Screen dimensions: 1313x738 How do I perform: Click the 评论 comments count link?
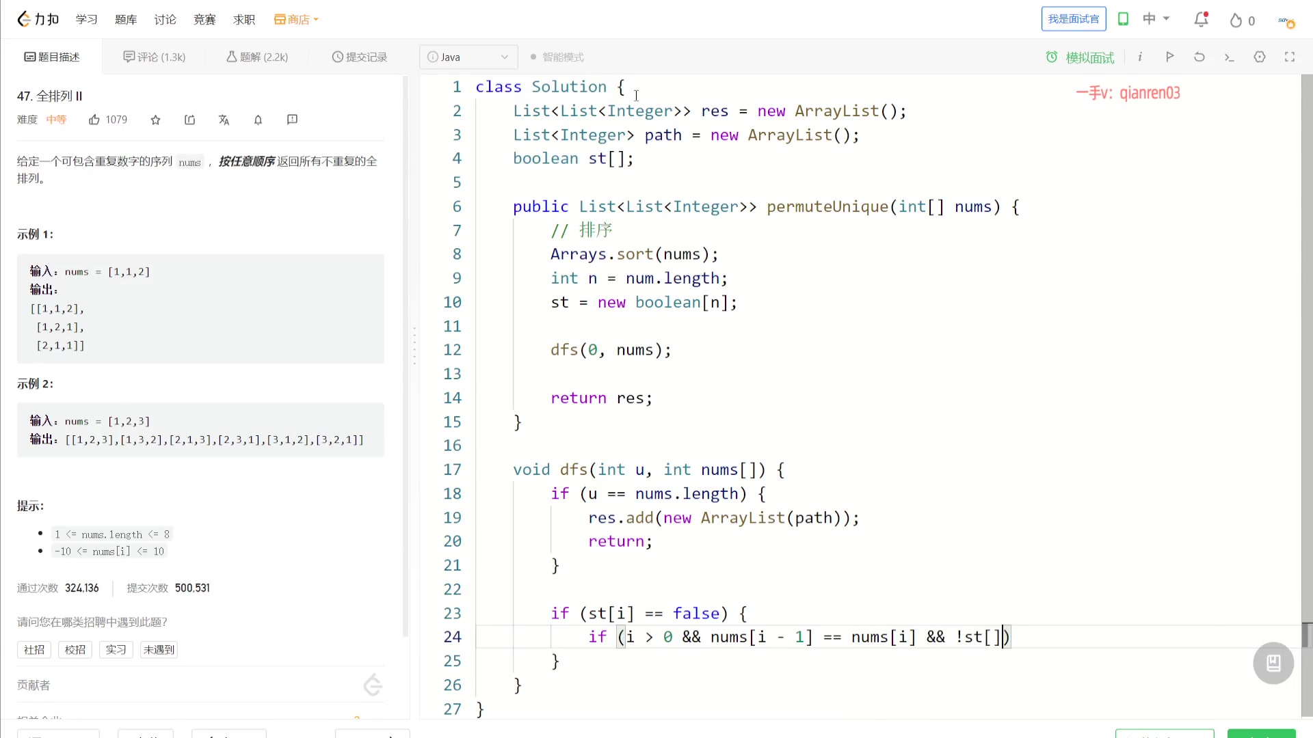click(x=153, y=57)
